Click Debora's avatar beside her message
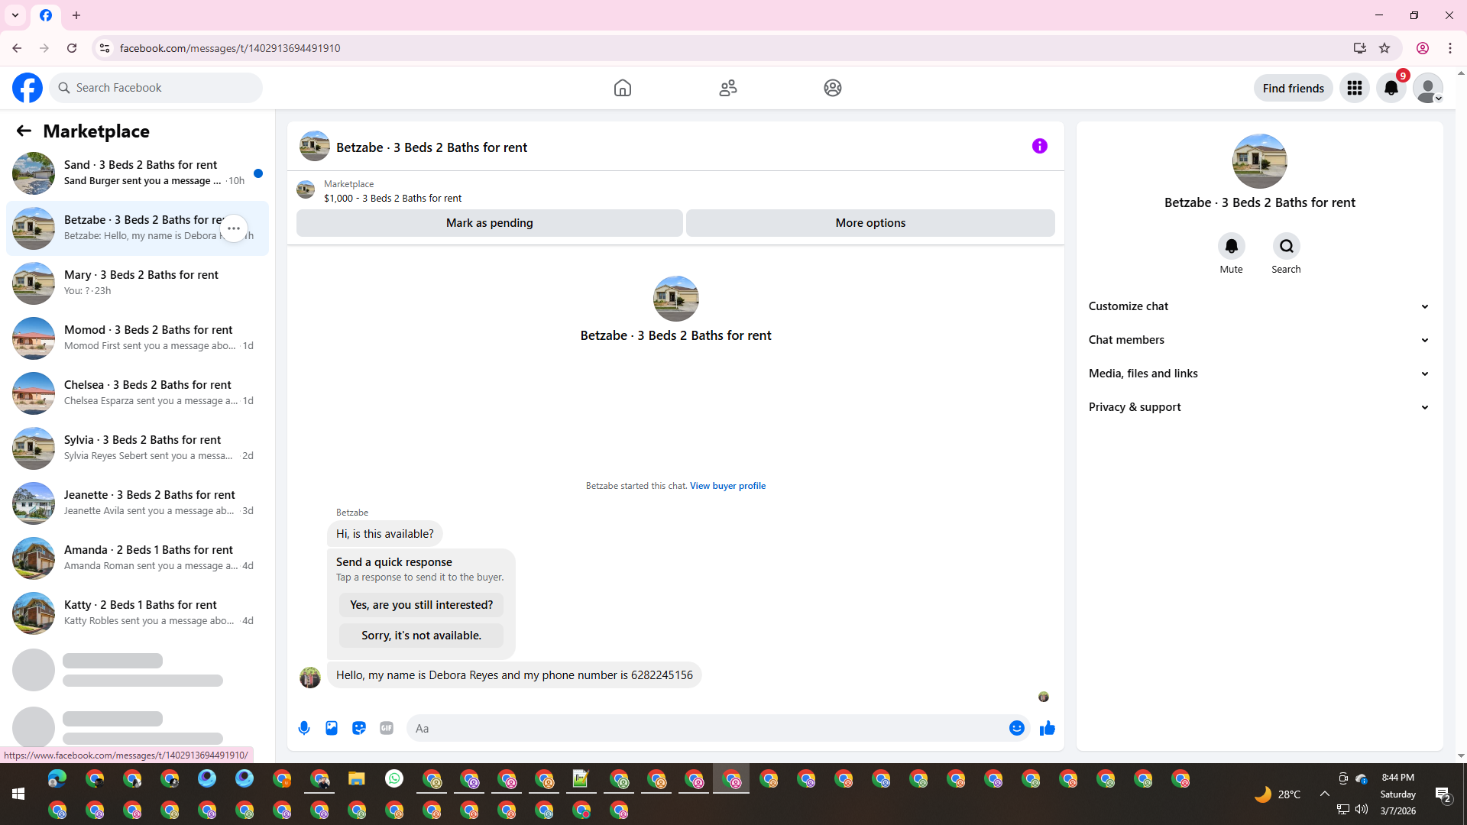1467x825 pixels. [x=309, y=678]
